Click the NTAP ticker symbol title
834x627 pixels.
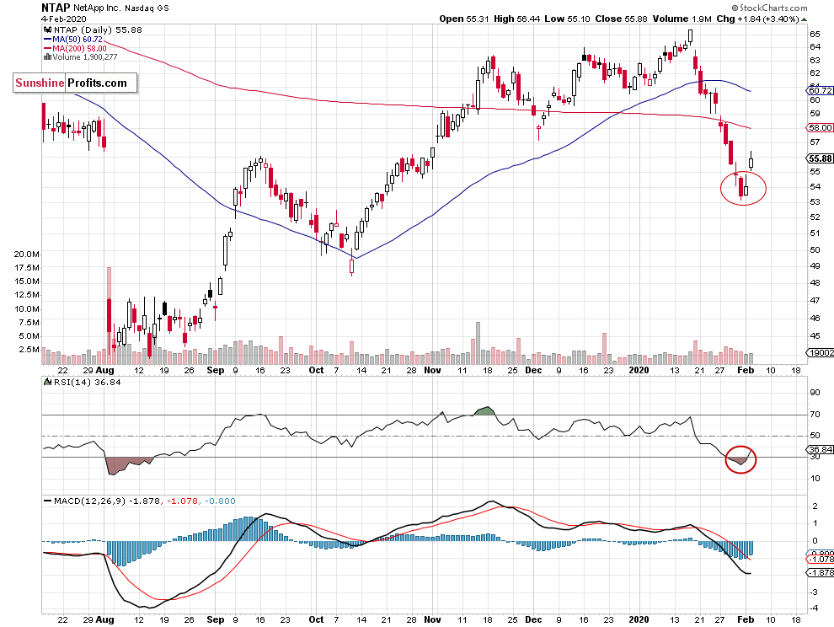click(56, 8)
